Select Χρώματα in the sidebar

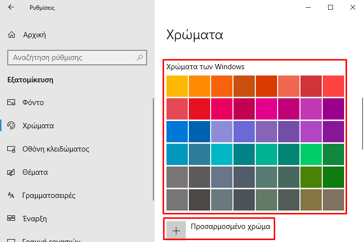pos(38,125)
